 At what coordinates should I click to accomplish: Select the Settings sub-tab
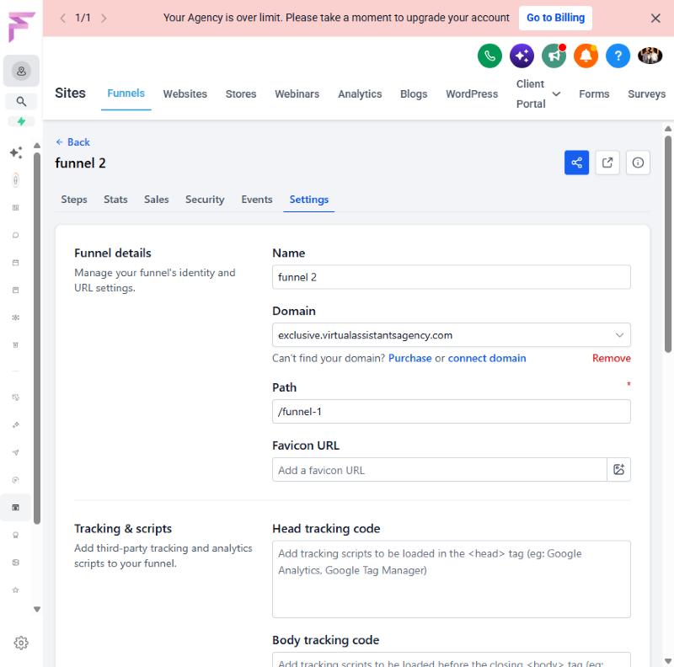coord(308,200)
